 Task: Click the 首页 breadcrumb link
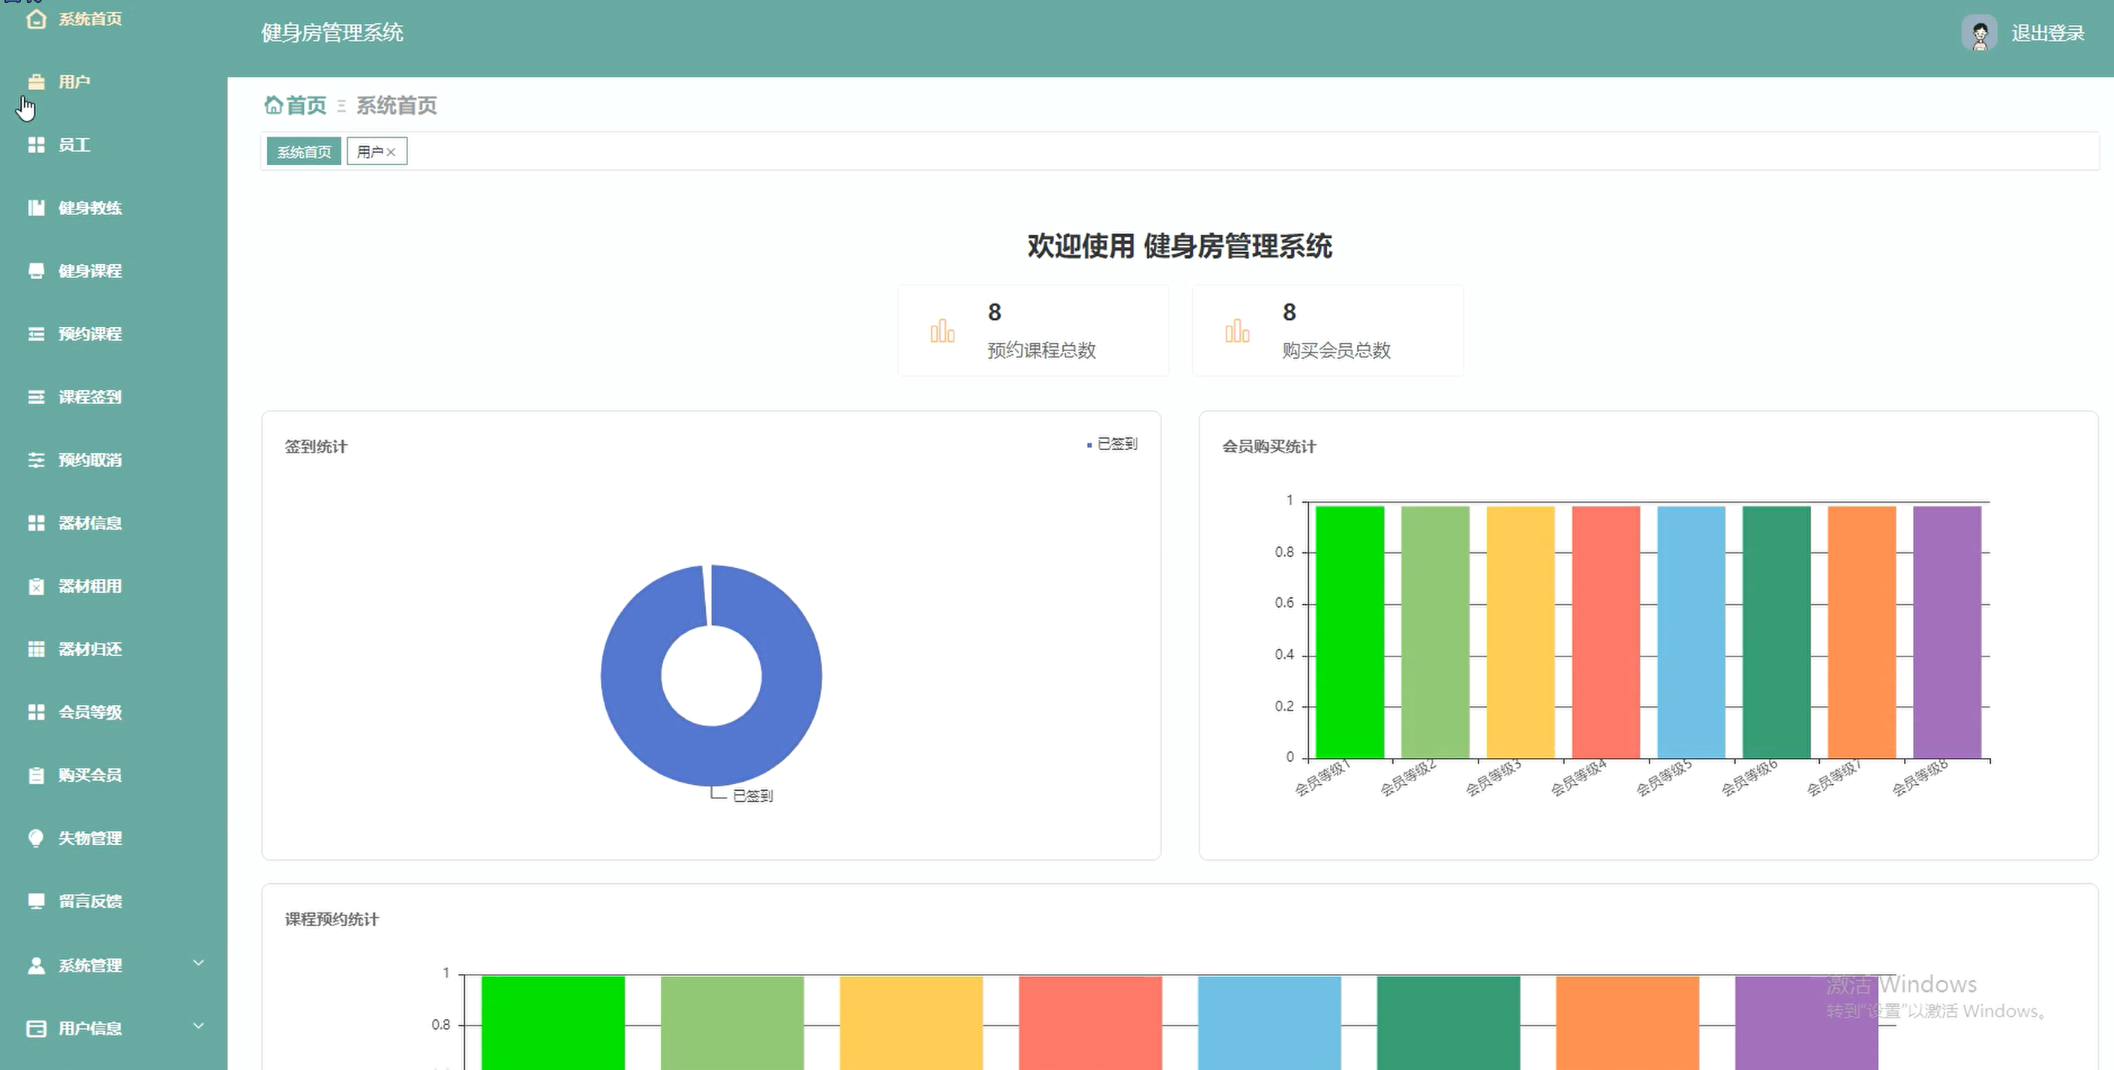pos(306,105)
